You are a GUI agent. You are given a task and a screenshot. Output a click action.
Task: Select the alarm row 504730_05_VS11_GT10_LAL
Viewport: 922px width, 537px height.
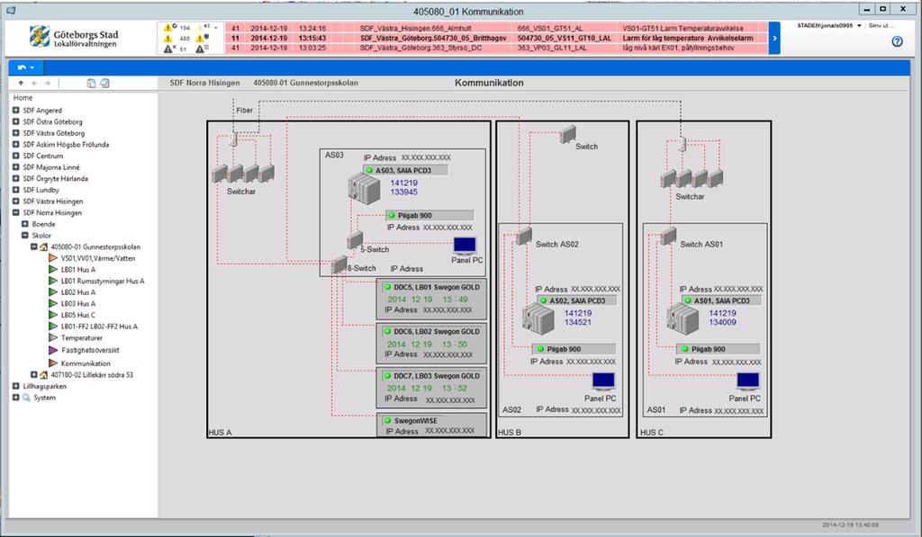(496, 38)
